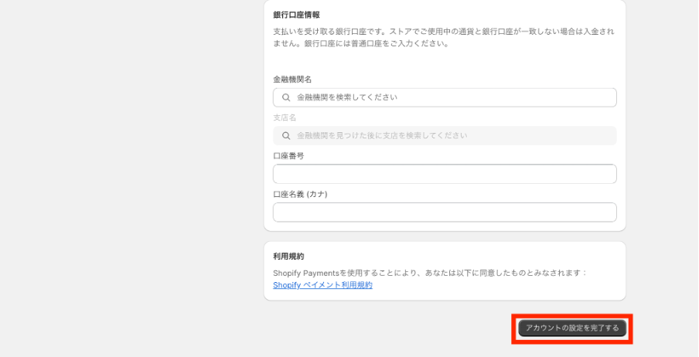Image resolution: width=699 pixels, height=357 pixels.
Task: Click the 銀行口座情報 heading
Action: (296, 15)
